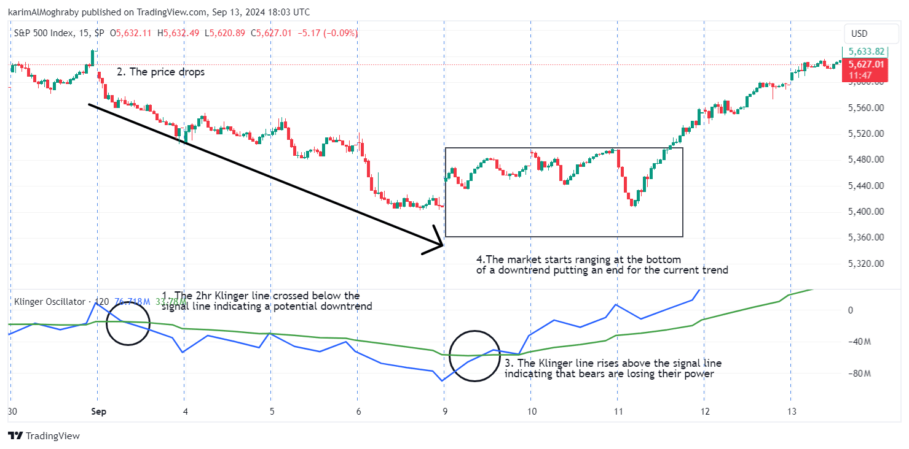Click the 0 oscillator axis label
This screenshot has height=449, width=909.
click(850, 310)
